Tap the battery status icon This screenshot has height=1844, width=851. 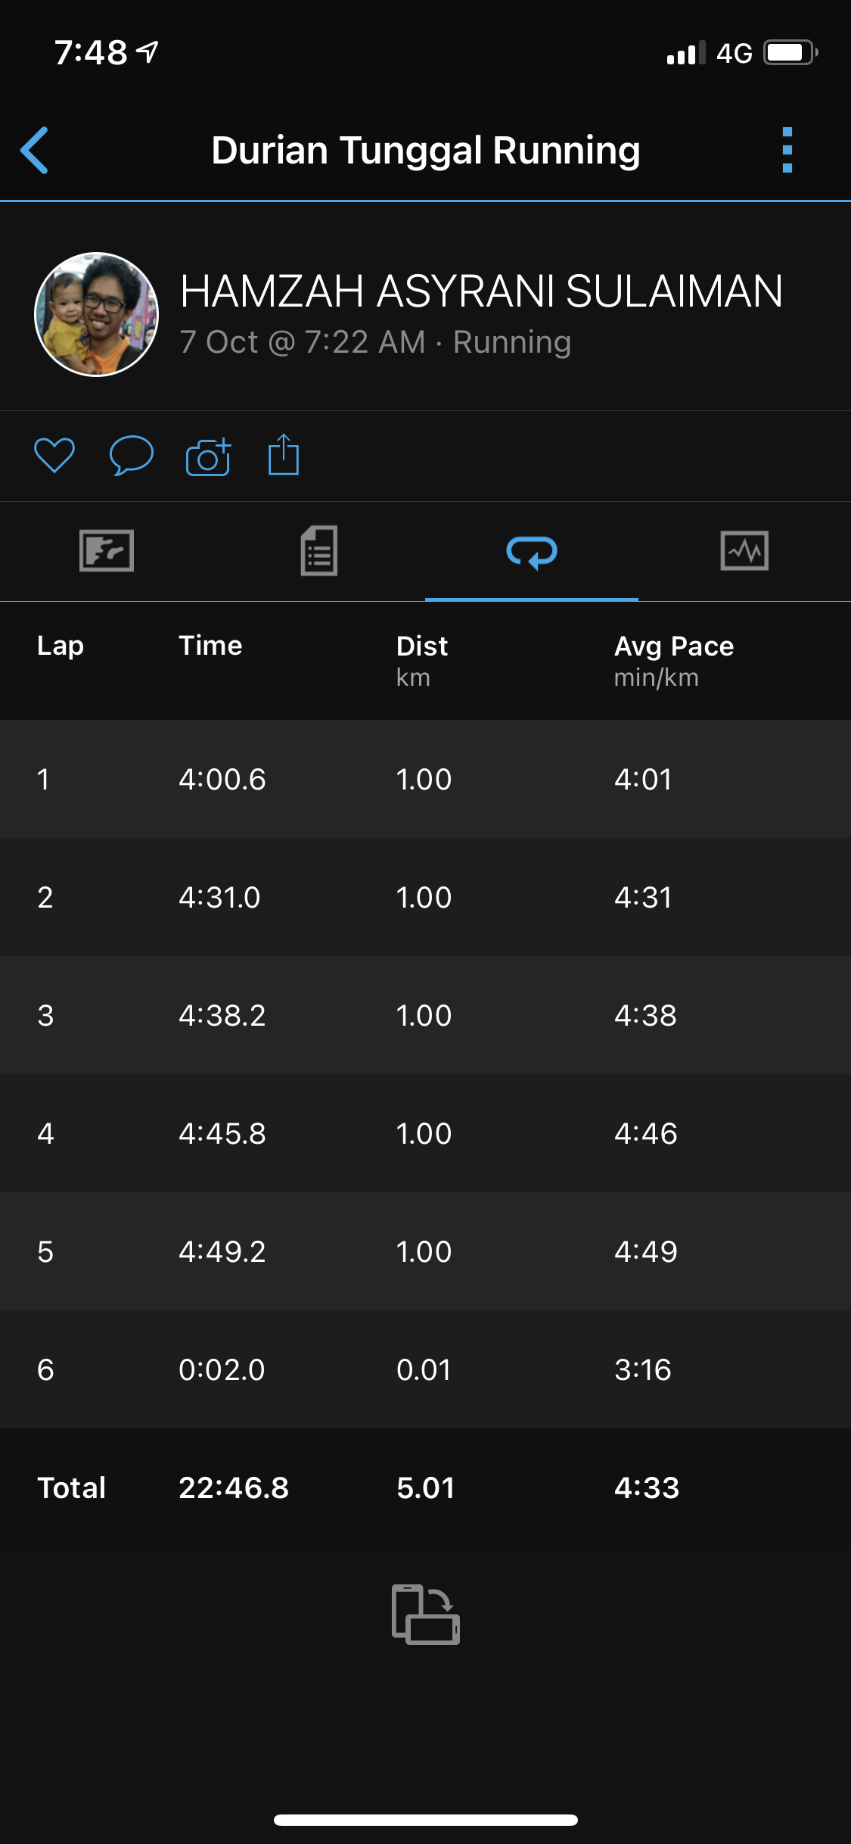click(x=790, y=53)
